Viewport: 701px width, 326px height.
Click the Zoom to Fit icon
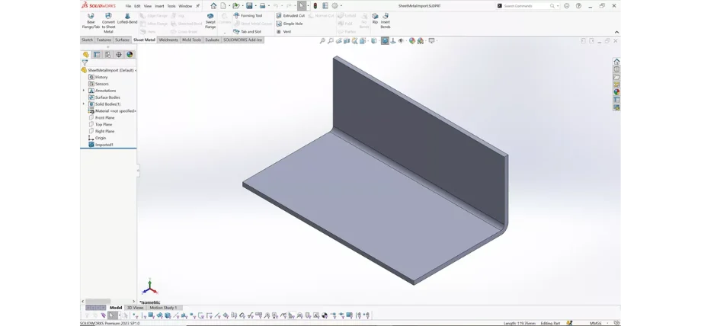pos(322,40)
